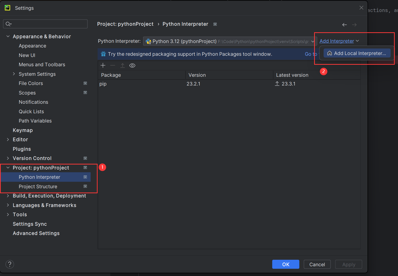Click the uninstall package minus icon
Viewport: 398px width, 276px height.
pyautogui.click(x=113, y=65)
